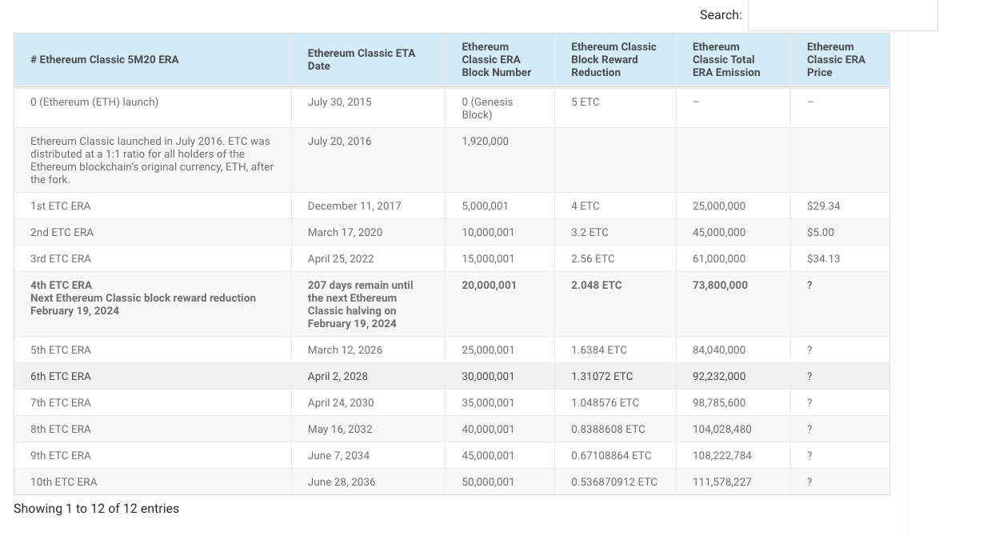The width and height of the screenshot is (1003, 536).
Task: Select the 'March 12, 2026' date cell
Action: (x=368, y=350)
